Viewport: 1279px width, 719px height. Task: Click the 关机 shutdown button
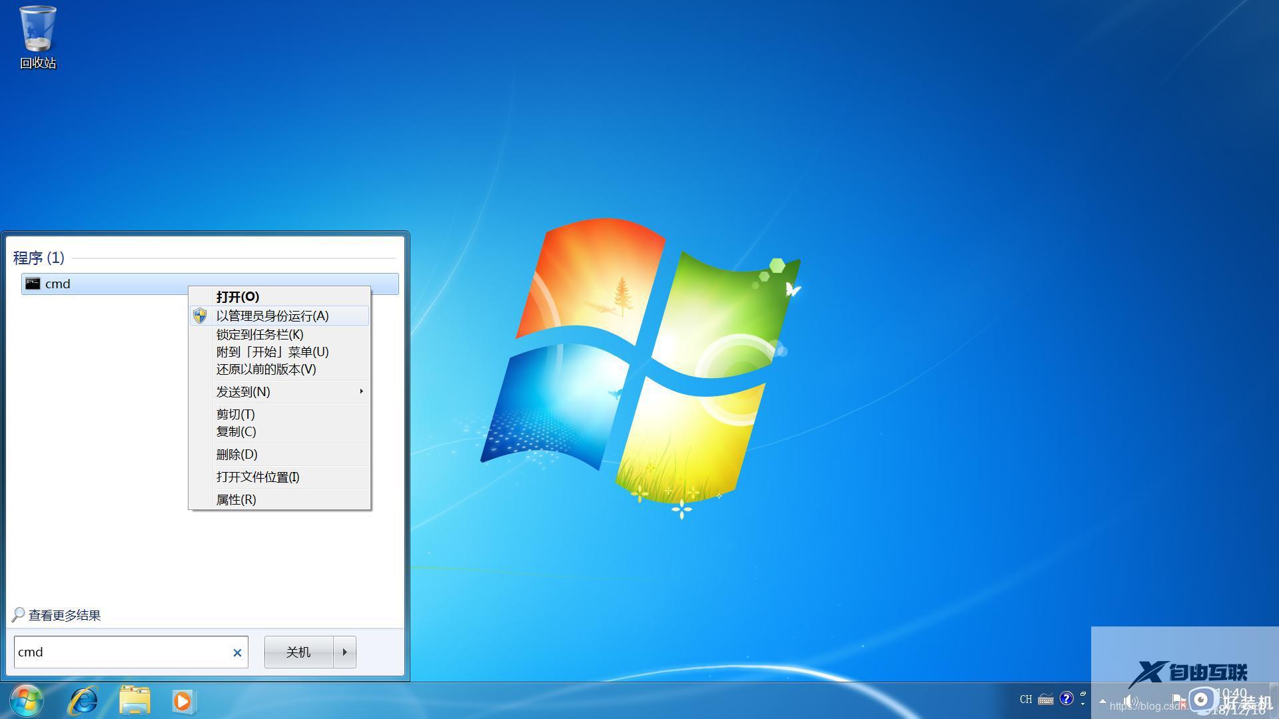[298, 652]
